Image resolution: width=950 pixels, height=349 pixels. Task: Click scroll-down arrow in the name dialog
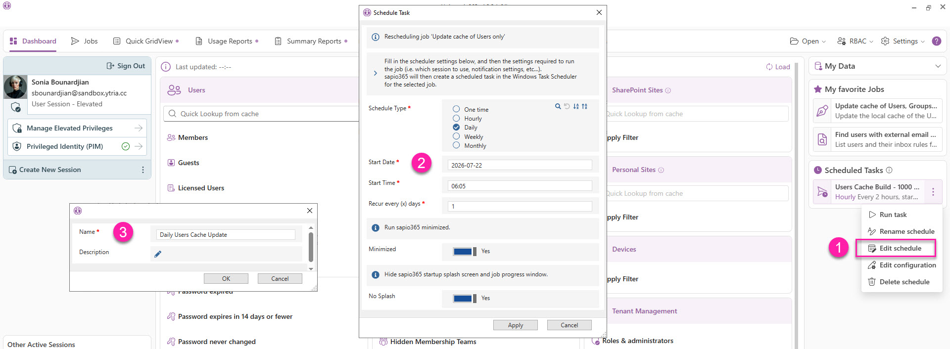[x=311, y=269]
